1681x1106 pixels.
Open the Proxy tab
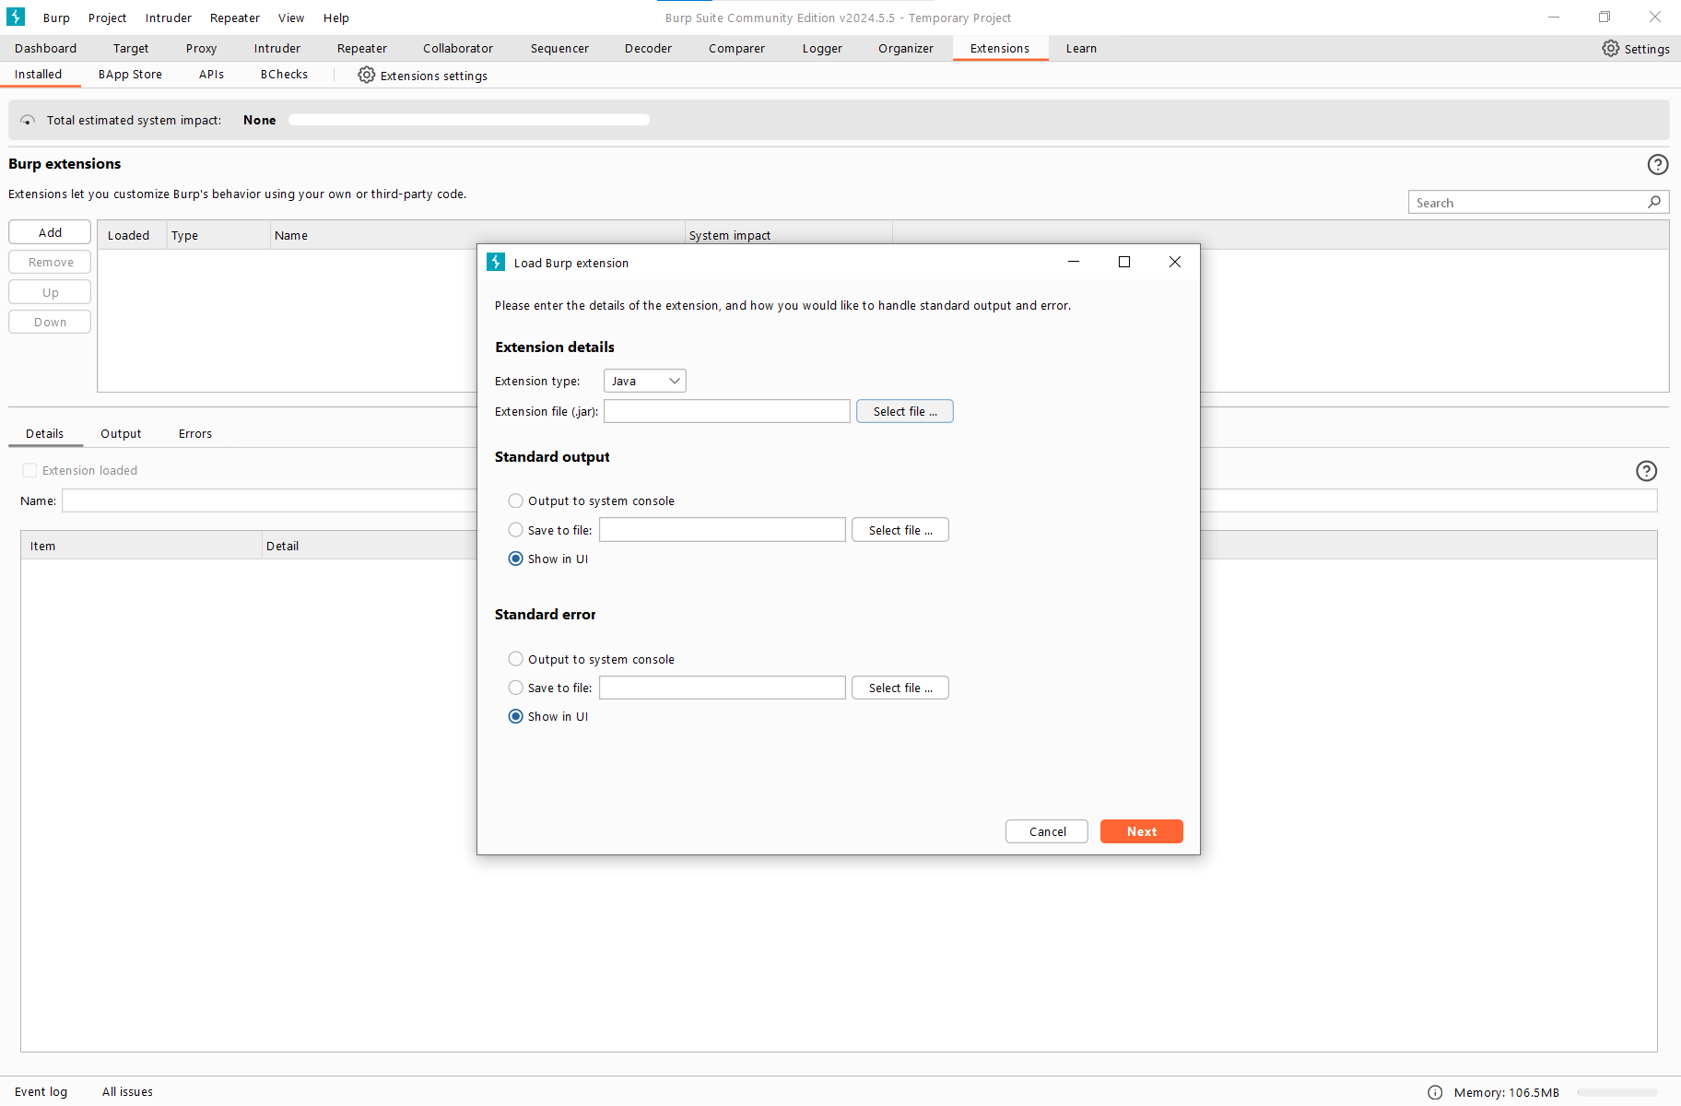point(201,49)
